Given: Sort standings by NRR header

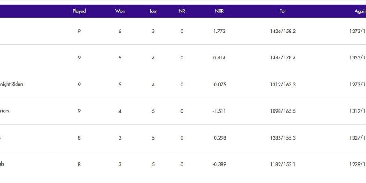Looking at the screenshot, I should tap(219, 11).
